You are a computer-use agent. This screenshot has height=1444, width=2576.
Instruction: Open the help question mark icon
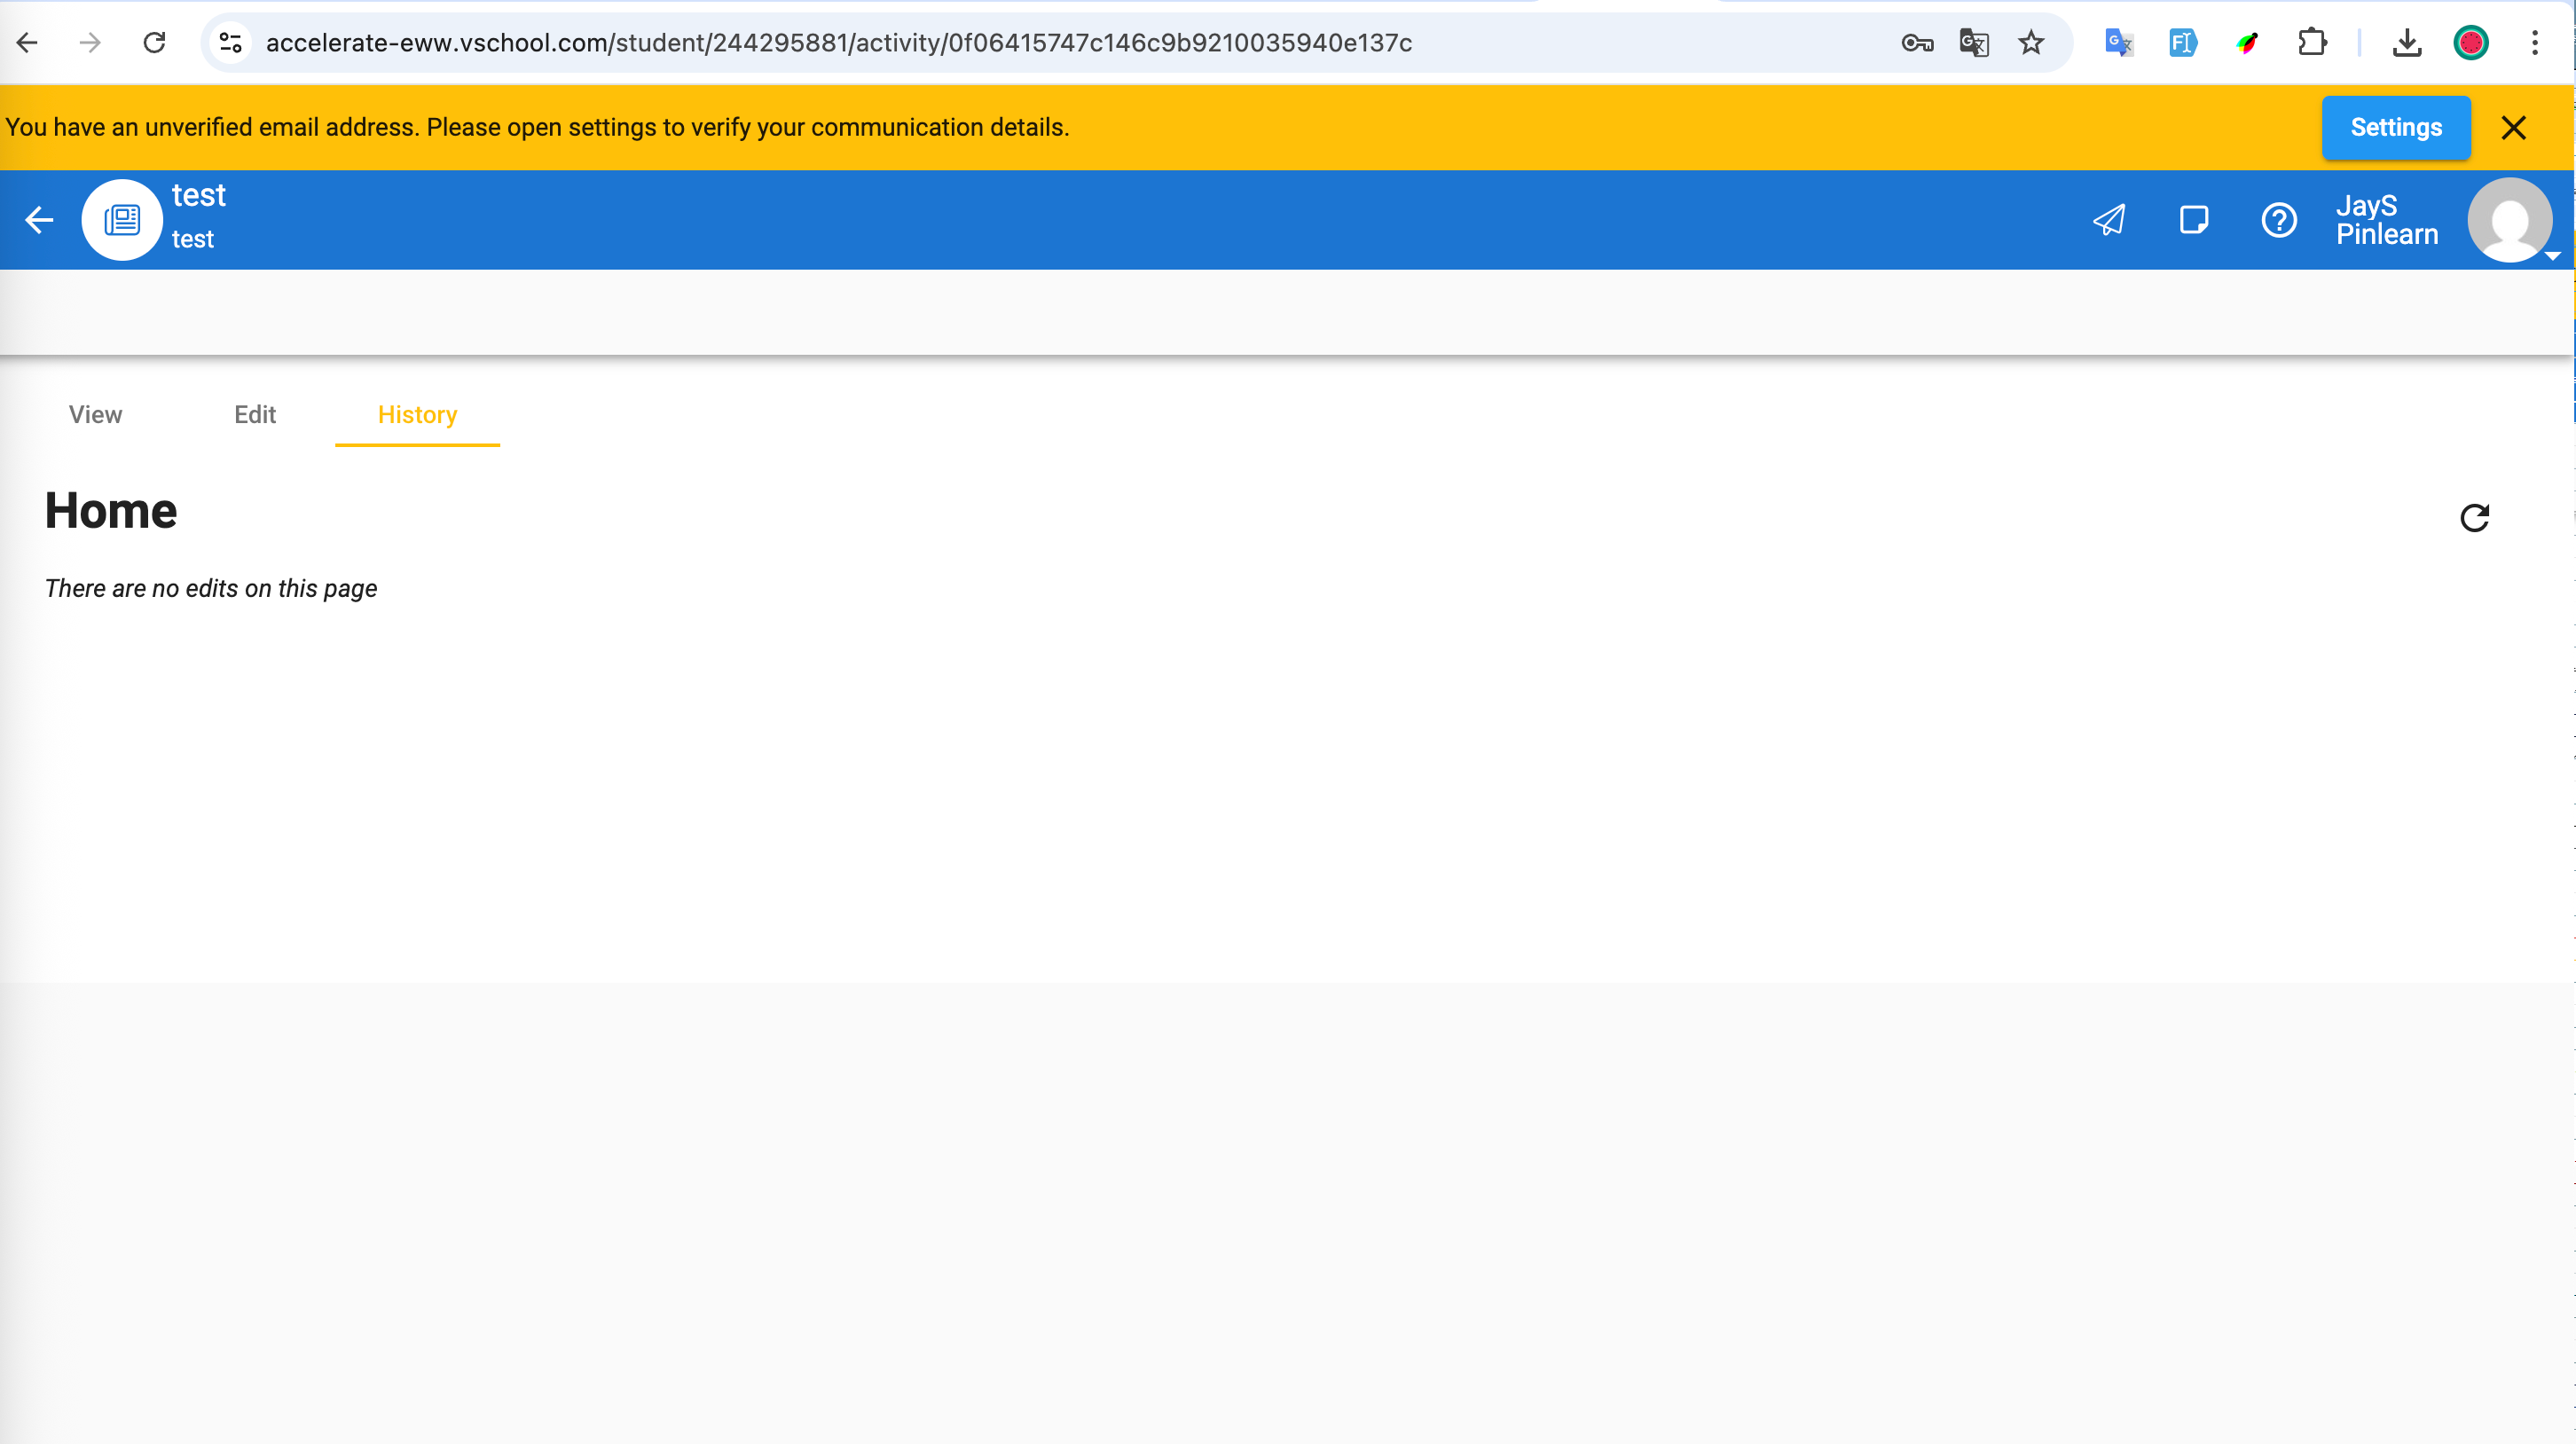(x=2279, y=220)
